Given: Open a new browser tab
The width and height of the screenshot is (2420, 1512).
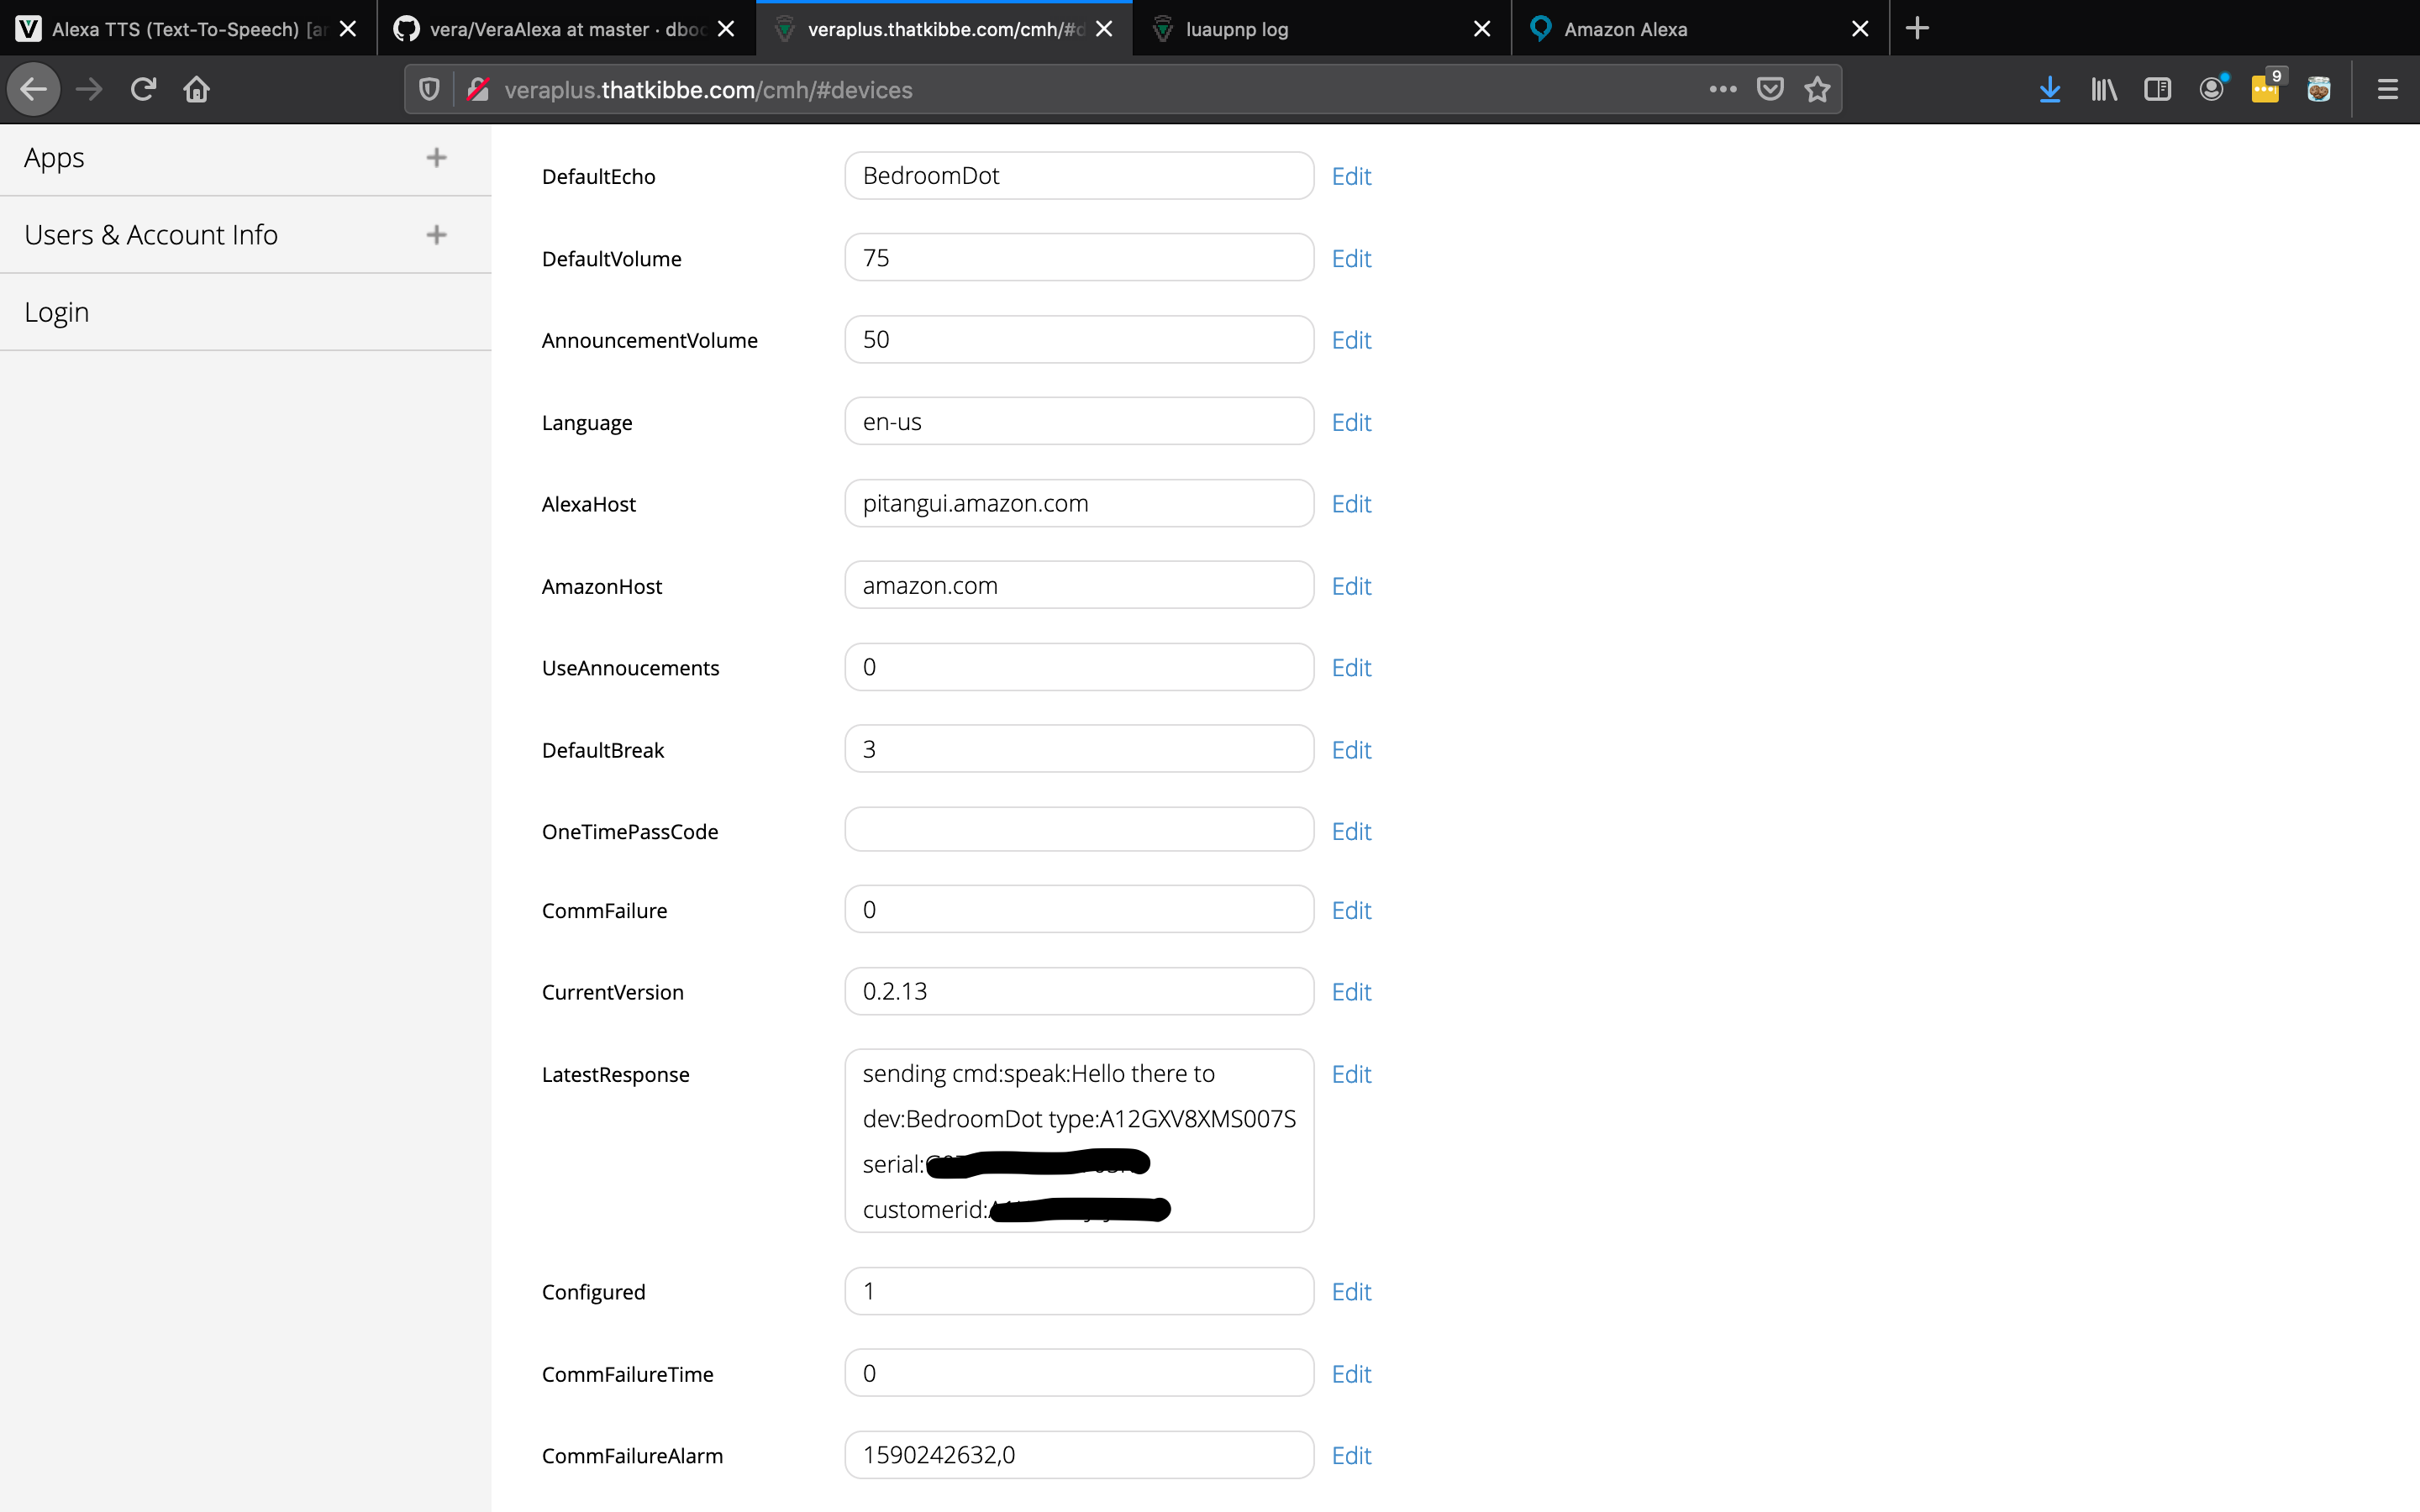Looking at the screenshot, I should pyautogui.click(x=1917, y=29).
